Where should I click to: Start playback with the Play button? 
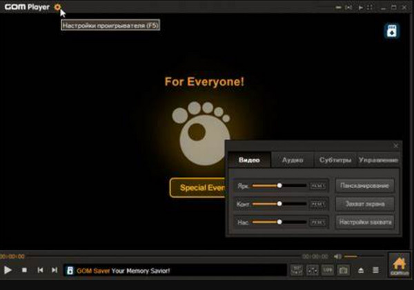[8, 270]
